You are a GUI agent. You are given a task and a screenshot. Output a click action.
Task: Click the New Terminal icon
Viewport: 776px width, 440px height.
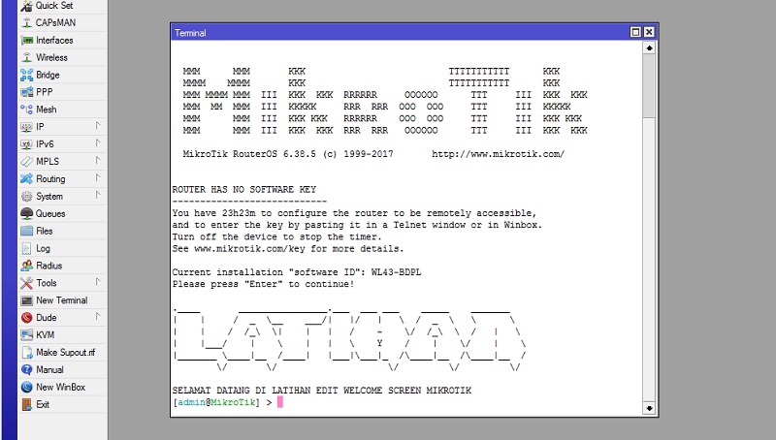point(27,300)
